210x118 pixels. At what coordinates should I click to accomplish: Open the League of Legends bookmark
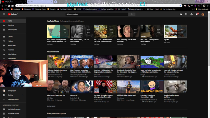tap(135, 9)
